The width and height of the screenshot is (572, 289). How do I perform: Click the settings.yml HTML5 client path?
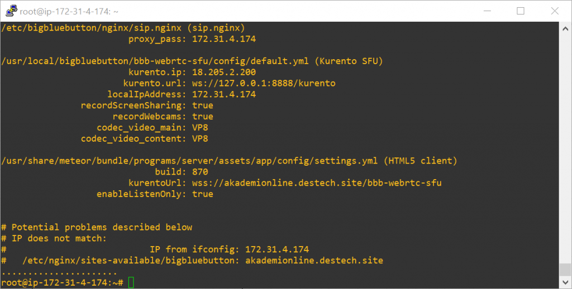coord(229,161)
